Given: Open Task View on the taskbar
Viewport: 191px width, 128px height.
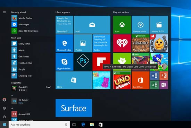Looking at the screenshot, I should point(74,125).
